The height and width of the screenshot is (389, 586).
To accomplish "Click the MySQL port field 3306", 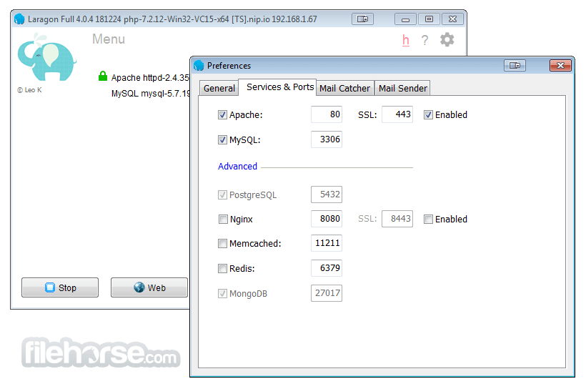I will (327, 139).
